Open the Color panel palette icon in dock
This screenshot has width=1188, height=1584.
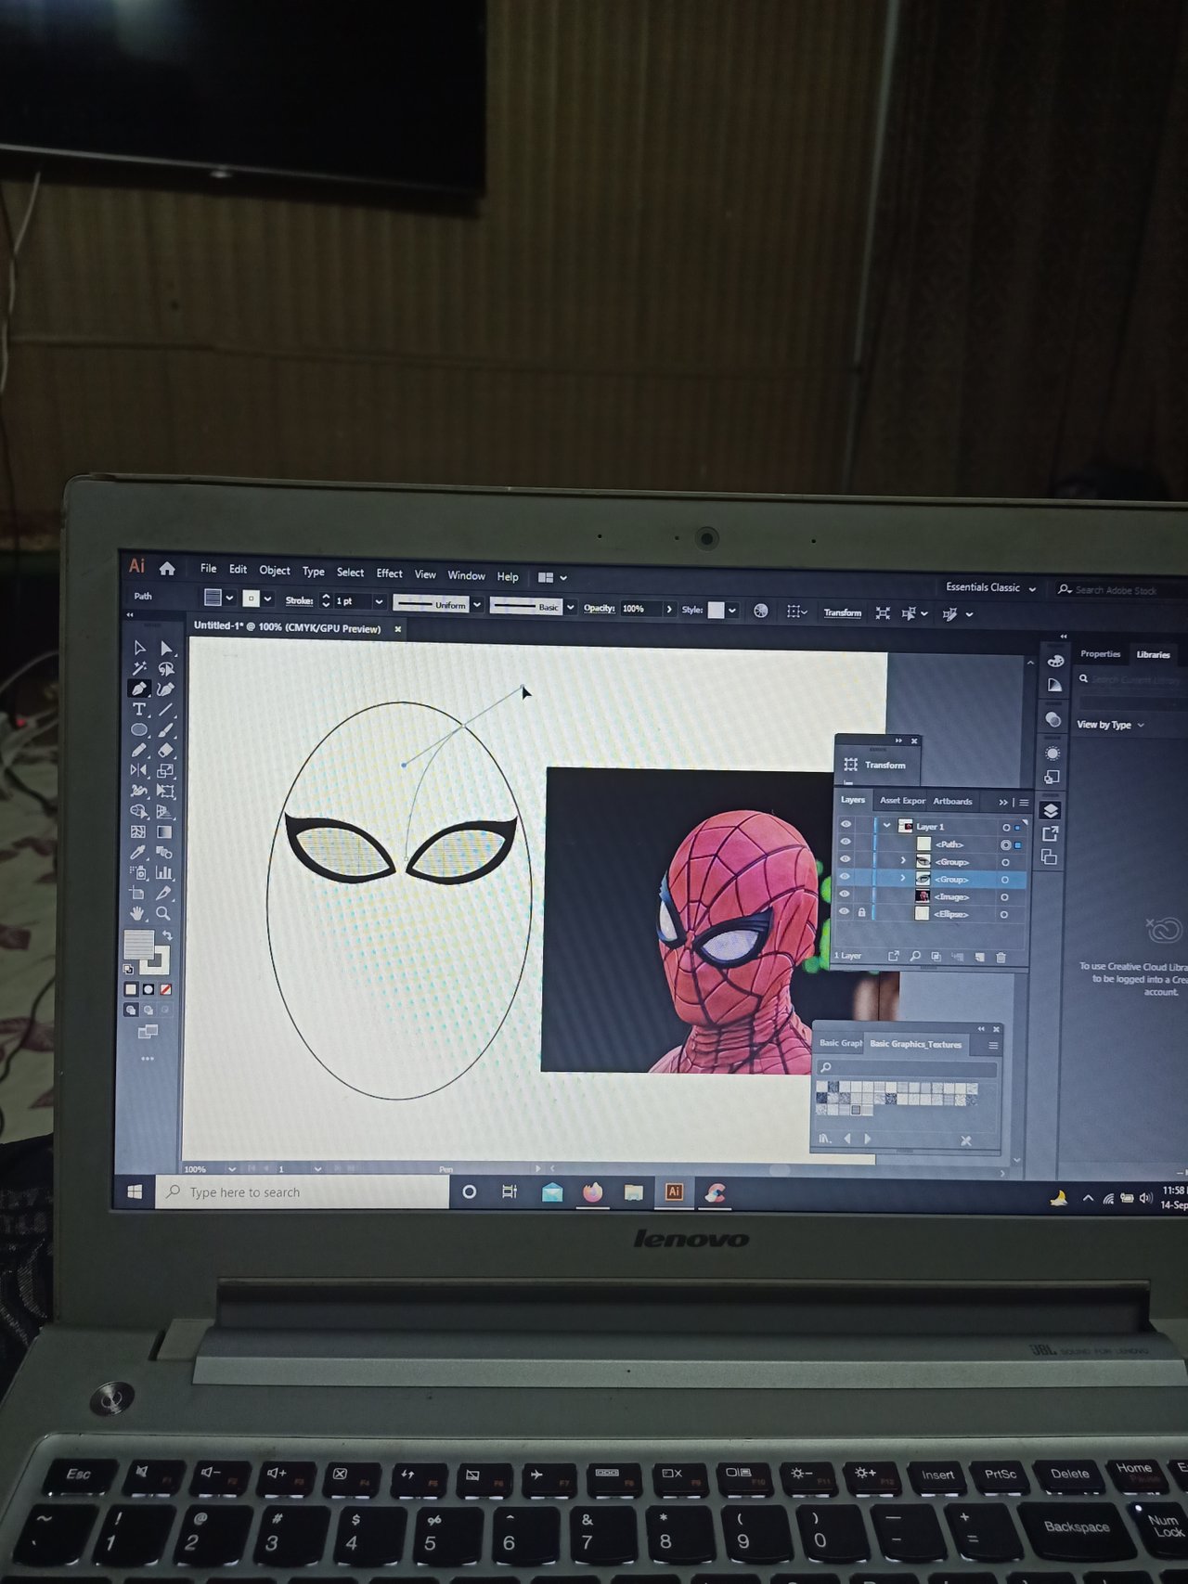(1055, 662)
